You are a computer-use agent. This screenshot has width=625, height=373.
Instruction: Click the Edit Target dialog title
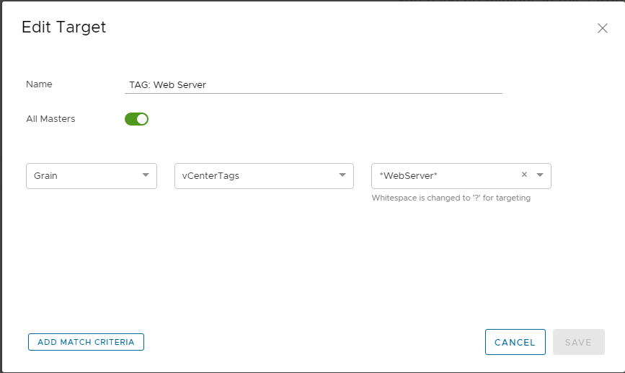click(x=63, y=27)
